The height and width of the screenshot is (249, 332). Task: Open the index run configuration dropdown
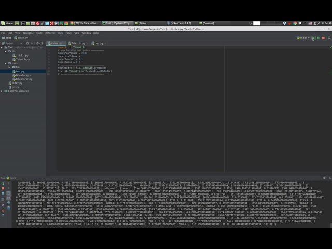tap(303, 38)
